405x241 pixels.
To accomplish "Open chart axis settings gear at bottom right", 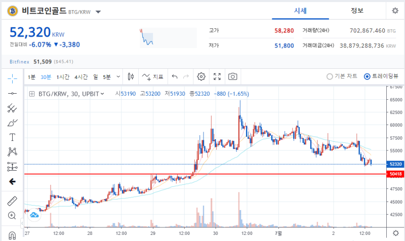I will pyautogui.click(x=396, y=233).
